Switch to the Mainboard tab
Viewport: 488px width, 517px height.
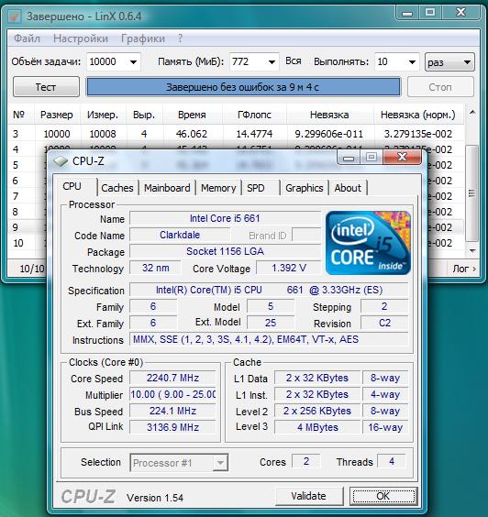(x=167, y=188)
